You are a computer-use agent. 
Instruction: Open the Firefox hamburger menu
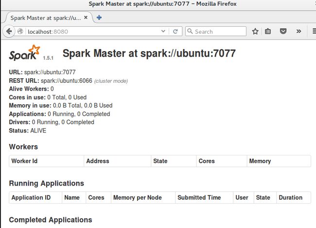point(314,31)
